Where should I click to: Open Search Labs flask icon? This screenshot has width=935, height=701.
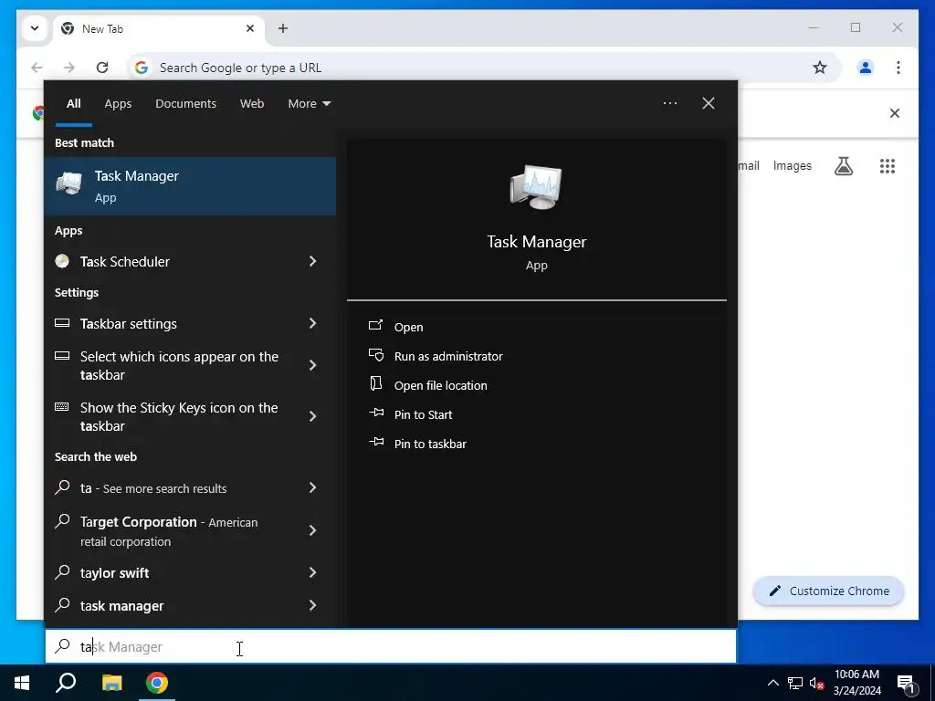point(843,166)
